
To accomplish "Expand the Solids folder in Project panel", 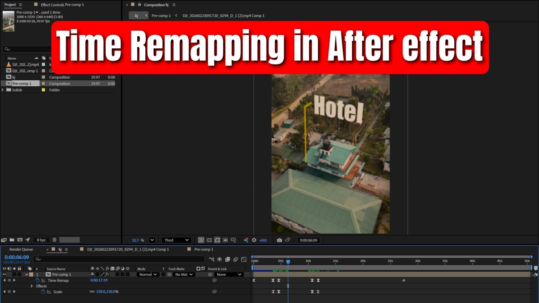I will coord(3,90).
